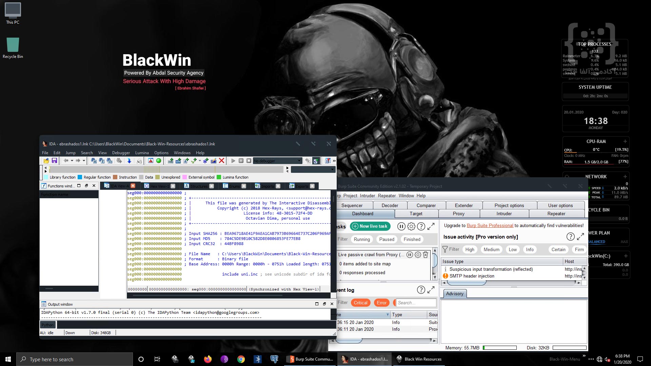Click help icon in Event log panel
The width and height of the screenshot is (651, 366).
421,290
